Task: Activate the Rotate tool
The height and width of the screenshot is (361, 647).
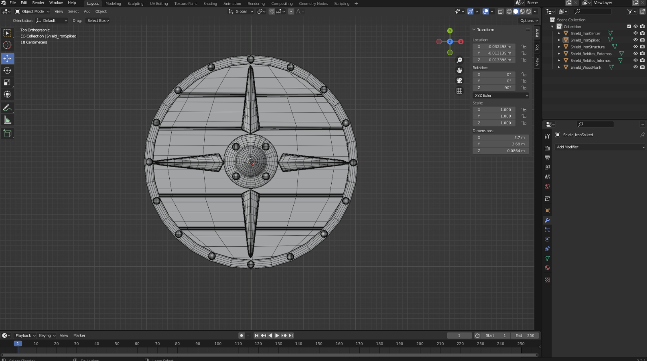Action: pyautogui.click(x=7, y=70)
